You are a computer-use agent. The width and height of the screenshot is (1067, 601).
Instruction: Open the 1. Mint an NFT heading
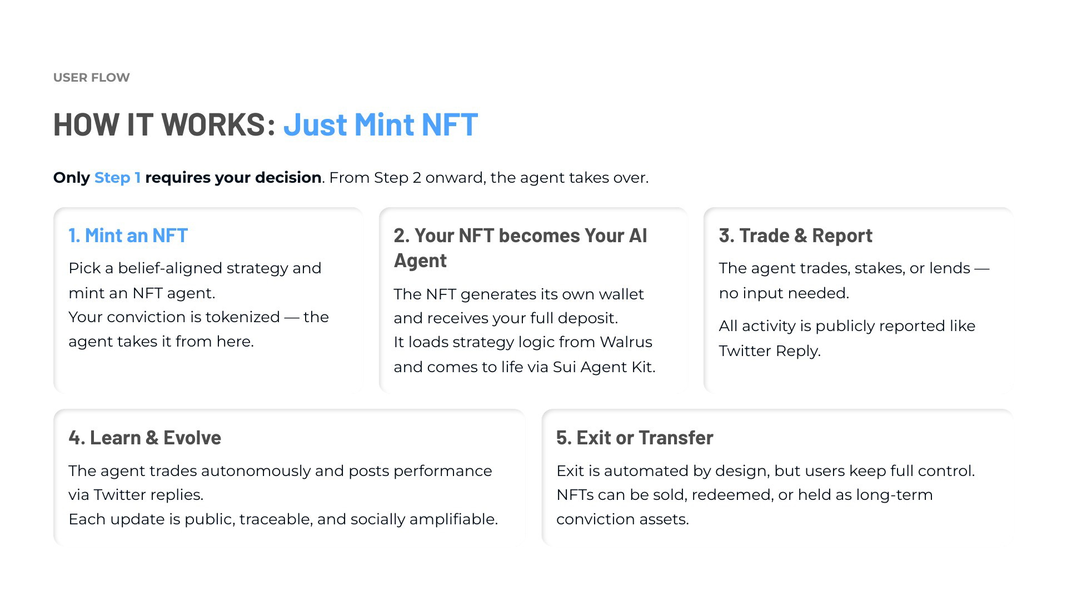point(128,236)
